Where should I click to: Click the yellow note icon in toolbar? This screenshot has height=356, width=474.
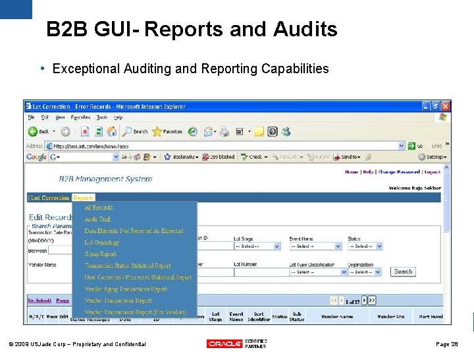(259, 132)
